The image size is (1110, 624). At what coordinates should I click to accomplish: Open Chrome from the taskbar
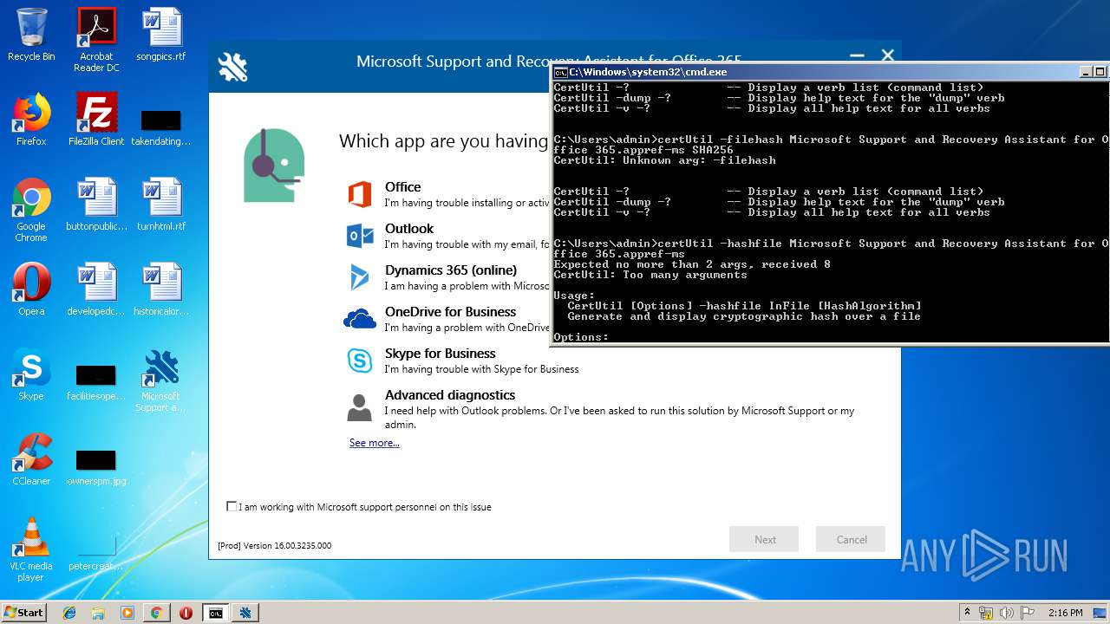pos(156,613)
